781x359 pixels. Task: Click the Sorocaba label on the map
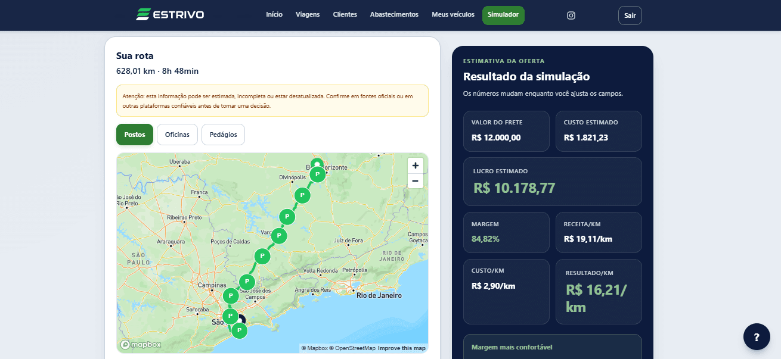pos(197,310)
